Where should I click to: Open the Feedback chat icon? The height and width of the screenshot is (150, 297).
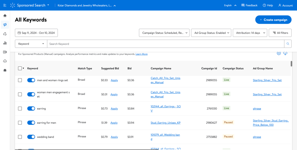coord(243,5)
